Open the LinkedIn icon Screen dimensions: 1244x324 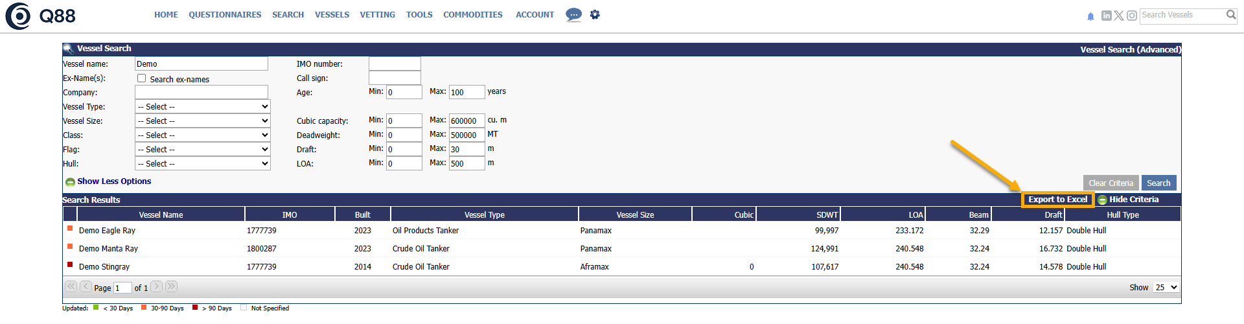pos(1106,16)
